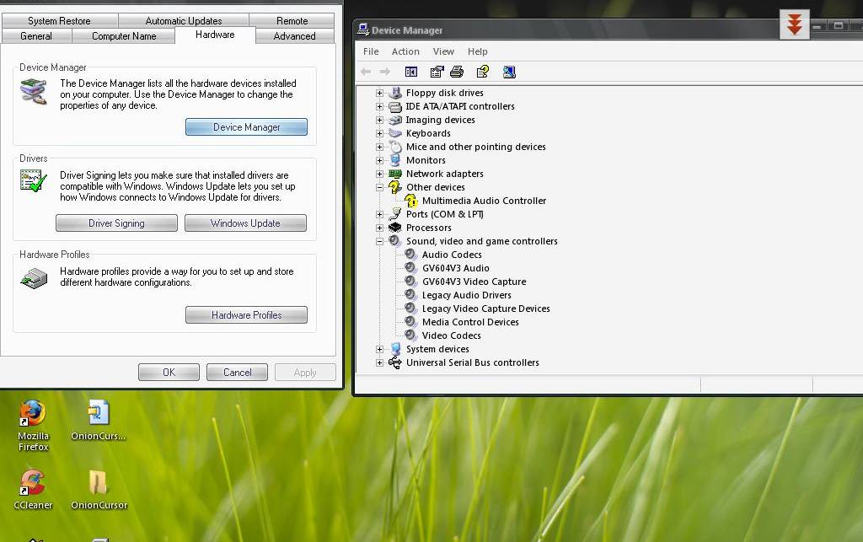
Task: Expand the Keyboards node
Action: (x=380, y=133)
